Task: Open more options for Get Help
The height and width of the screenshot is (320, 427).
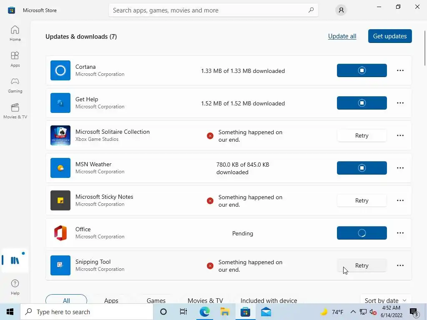Action: coord(400,103)
